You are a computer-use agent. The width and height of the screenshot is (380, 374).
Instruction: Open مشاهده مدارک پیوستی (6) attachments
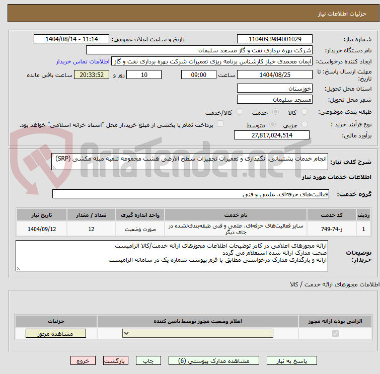(x=214, y=361)
